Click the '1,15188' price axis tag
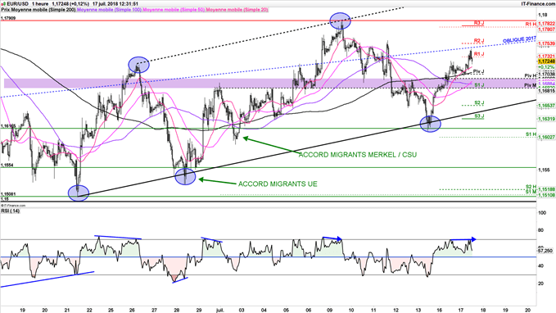 point(546,189)
